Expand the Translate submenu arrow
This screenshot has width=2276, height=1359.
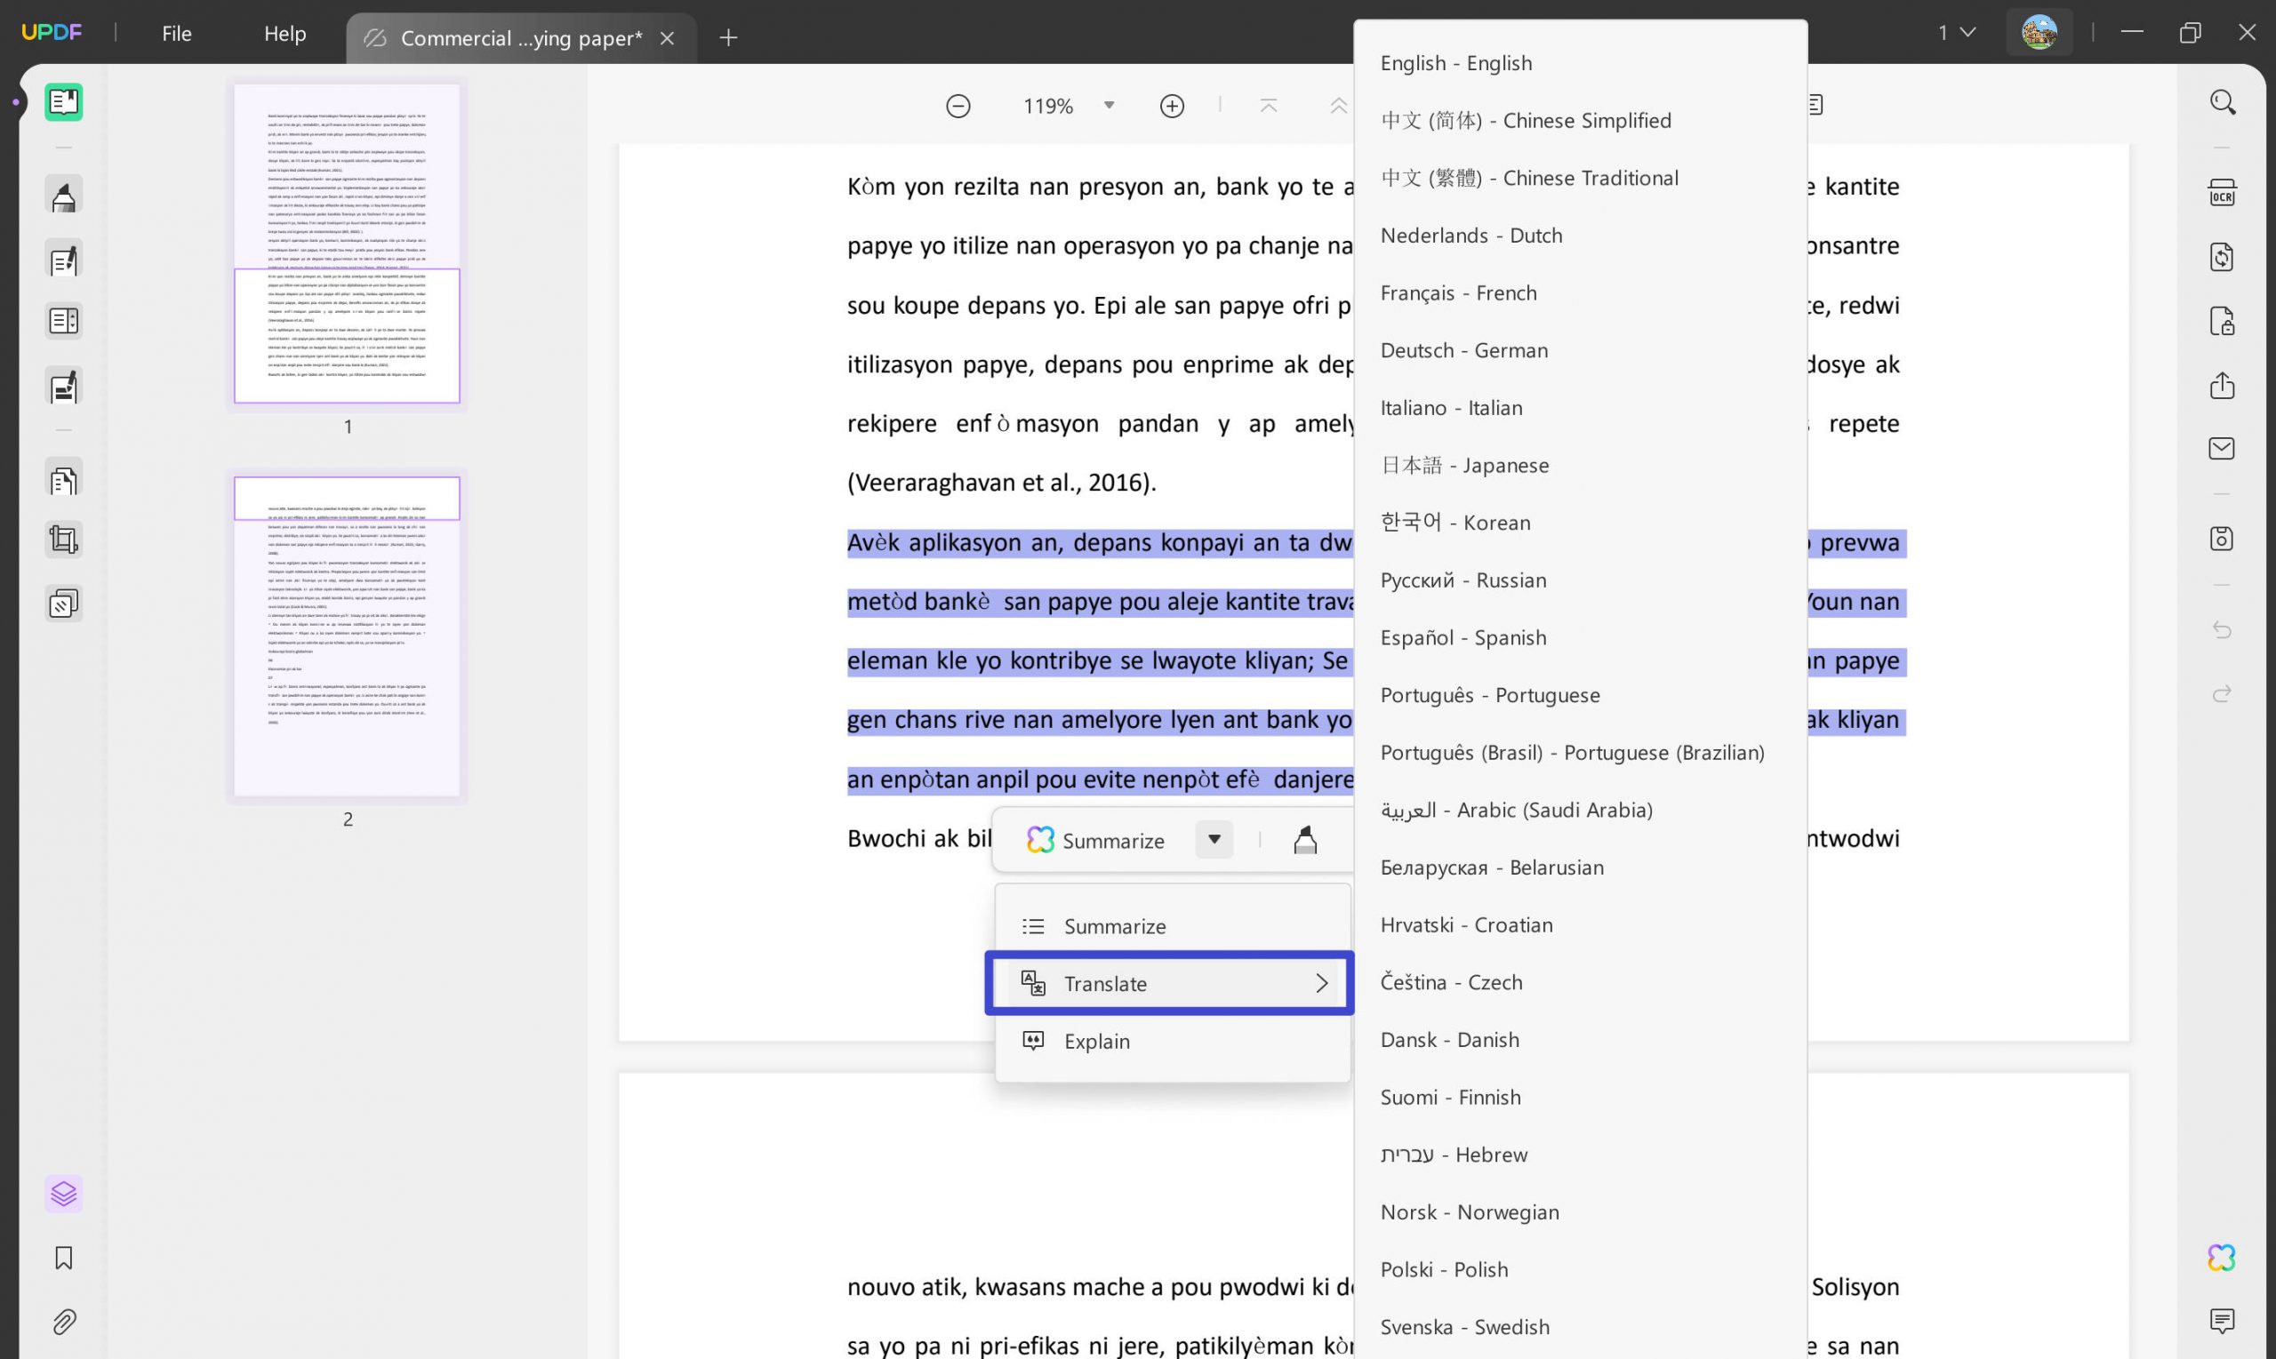click(x=1322, y=984)
